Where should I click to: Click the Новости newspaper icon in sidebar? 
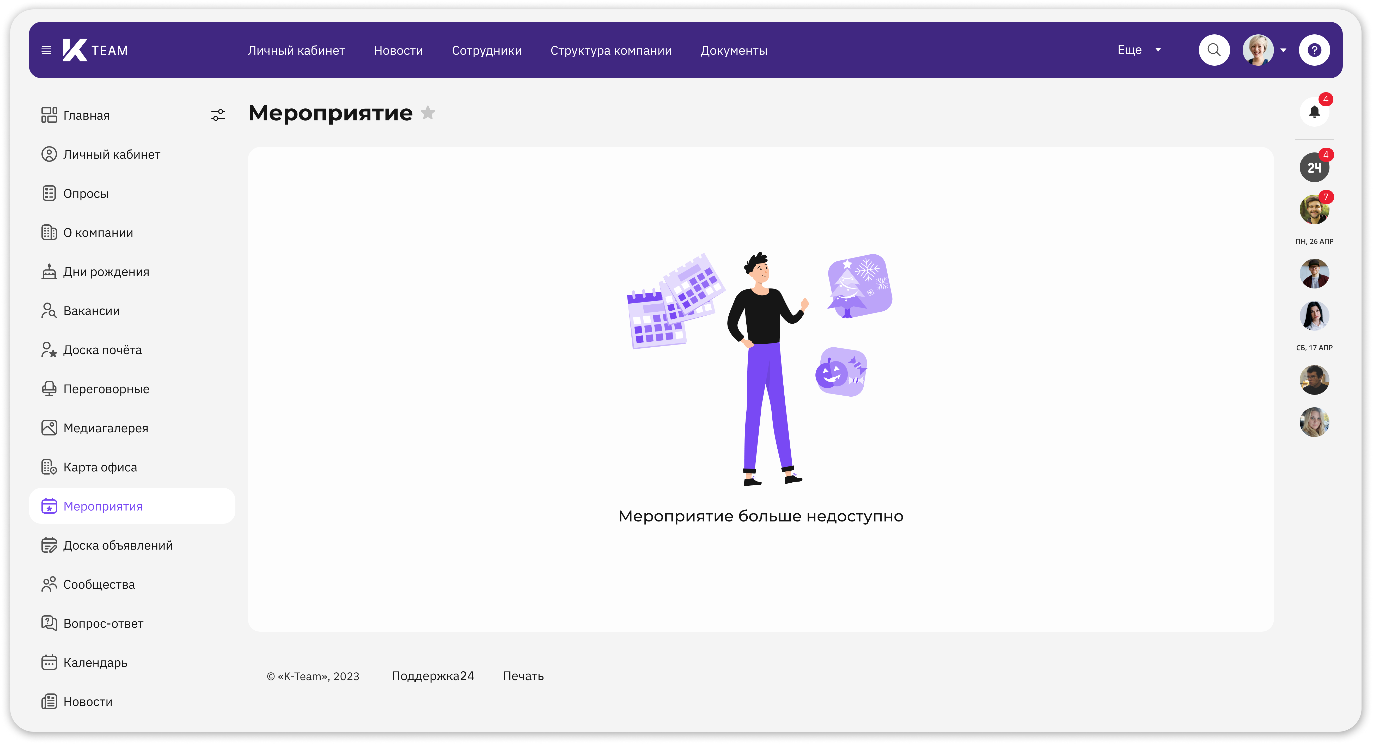pyautogui.click(x=49, y=701)
